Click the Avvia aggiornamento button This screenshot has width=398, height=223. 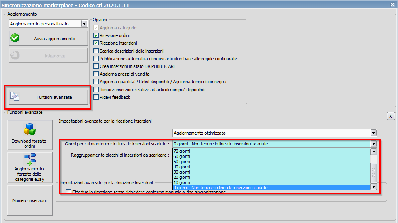[x=48, y=38]
